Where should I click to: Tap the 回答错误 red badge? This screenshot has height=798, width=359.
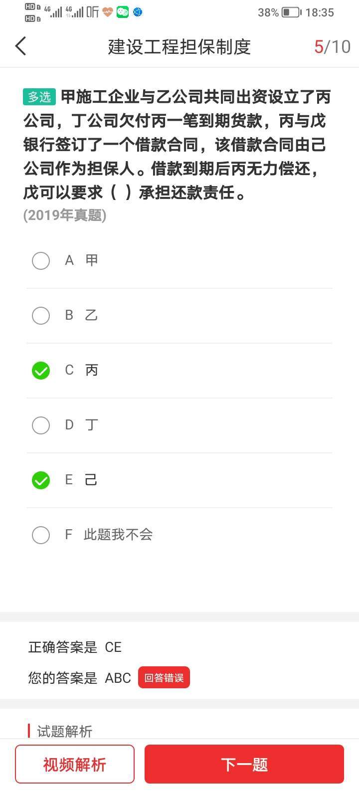click(164, 678)
